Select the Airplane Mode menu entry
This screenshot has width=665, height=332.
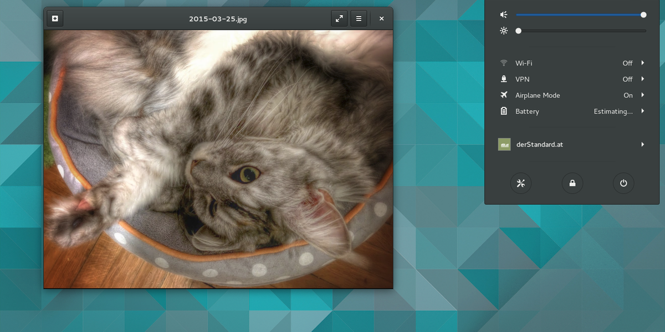click(537, 95)
